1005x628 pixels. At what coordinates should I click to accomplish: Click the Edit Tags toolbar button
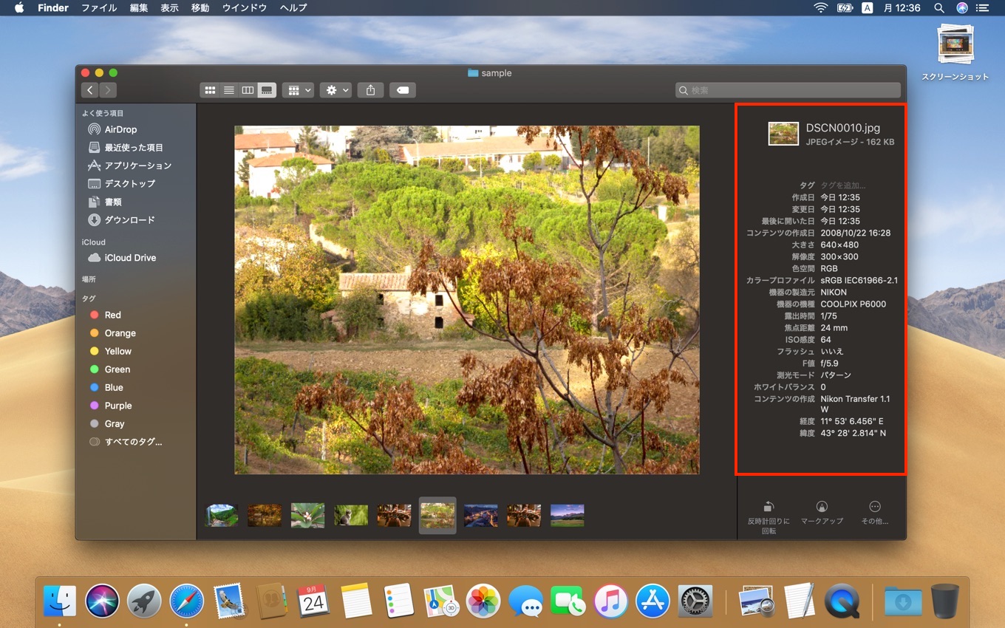pos(403,90)
